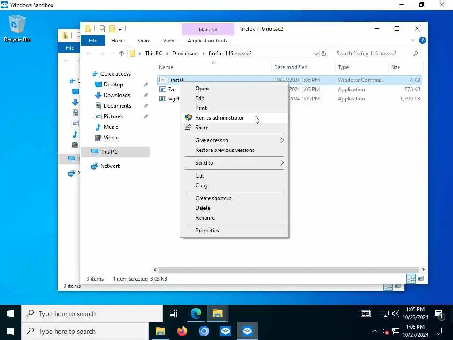
Task: Open Firefox from the host taskbar
Action: (x=182, y=331)
